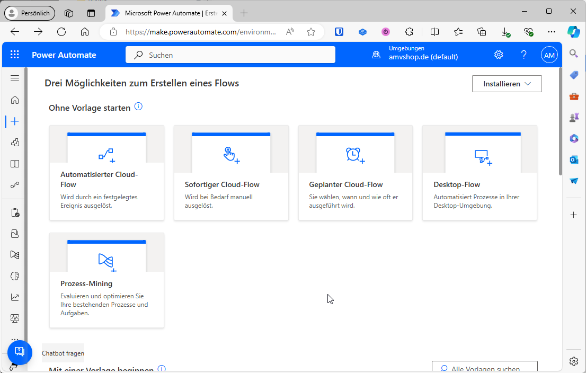Screen dimensions: 586x373
Task: Open My flows using the flow-chain icon
Action: pyautogui.click(x=14, y=184)
